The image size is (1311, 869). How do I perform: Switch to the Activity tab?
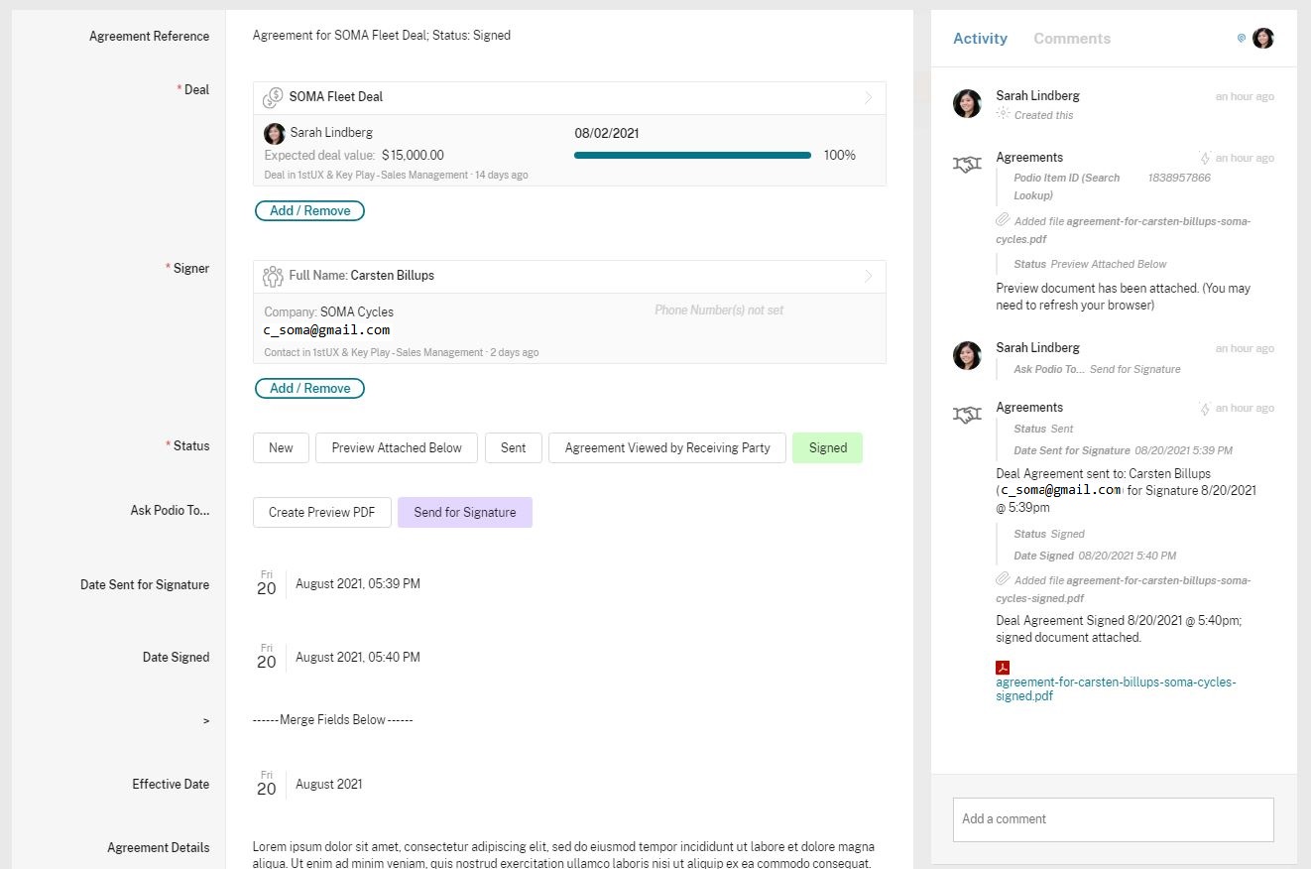980,39
